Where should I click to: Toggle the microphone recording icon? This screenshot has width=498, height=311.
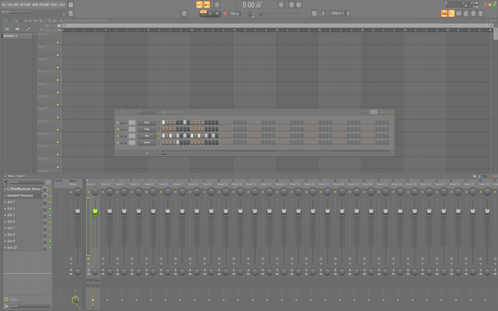[473, 14]
